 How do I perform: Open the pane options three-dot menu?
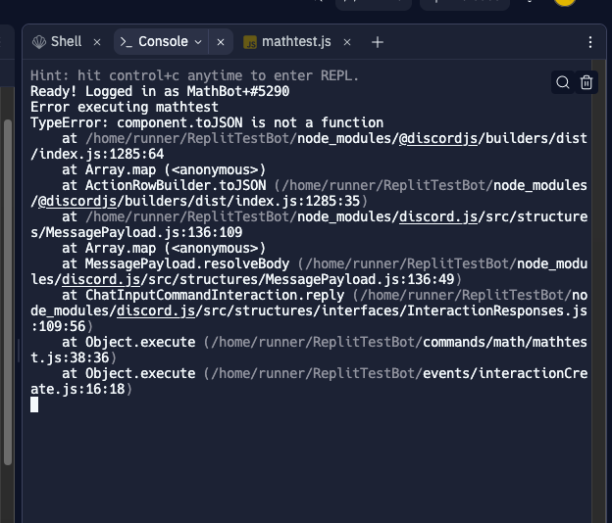[590, 42]
